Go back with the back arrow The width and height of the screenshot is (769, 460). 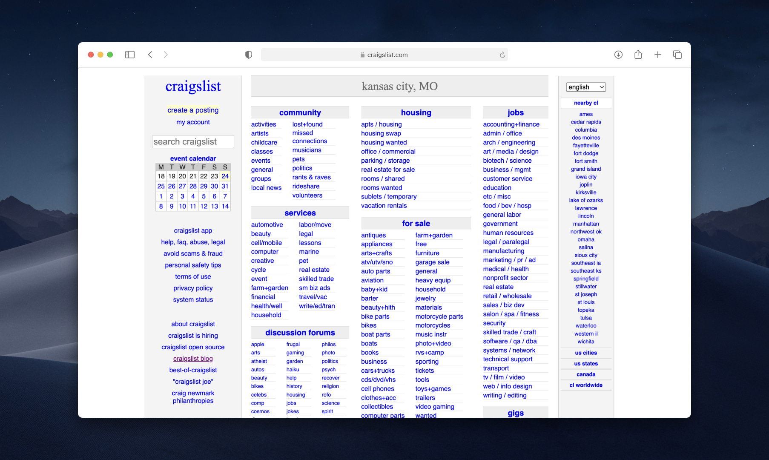(150, 55)
